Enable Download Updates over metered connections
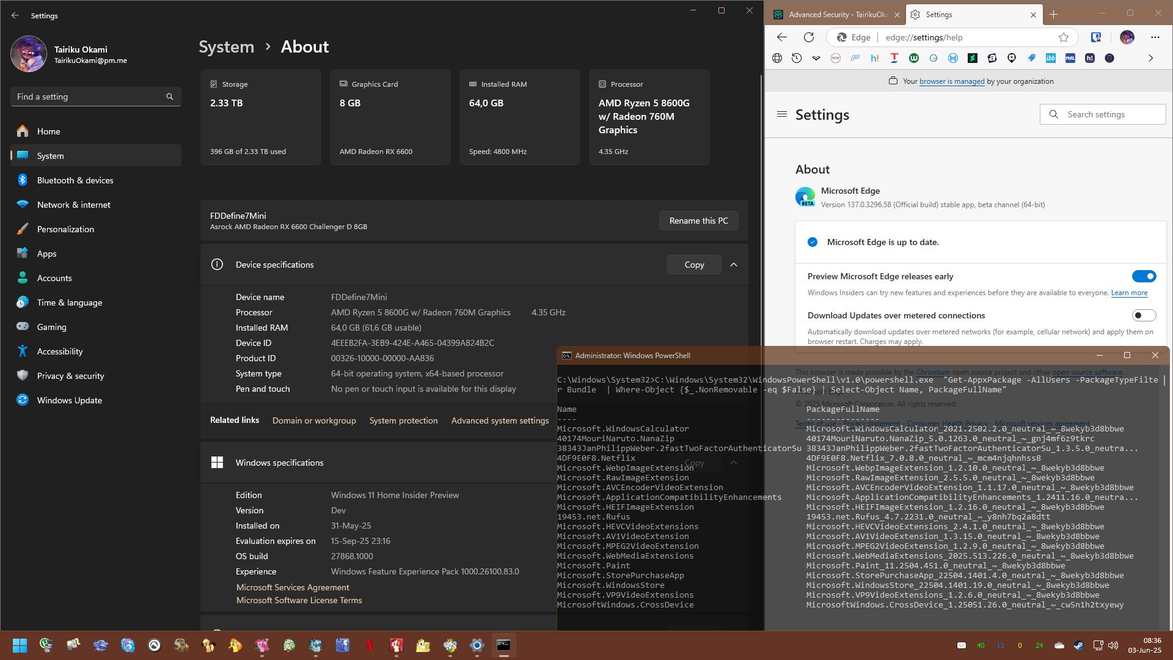 (x=1144, y=315)
